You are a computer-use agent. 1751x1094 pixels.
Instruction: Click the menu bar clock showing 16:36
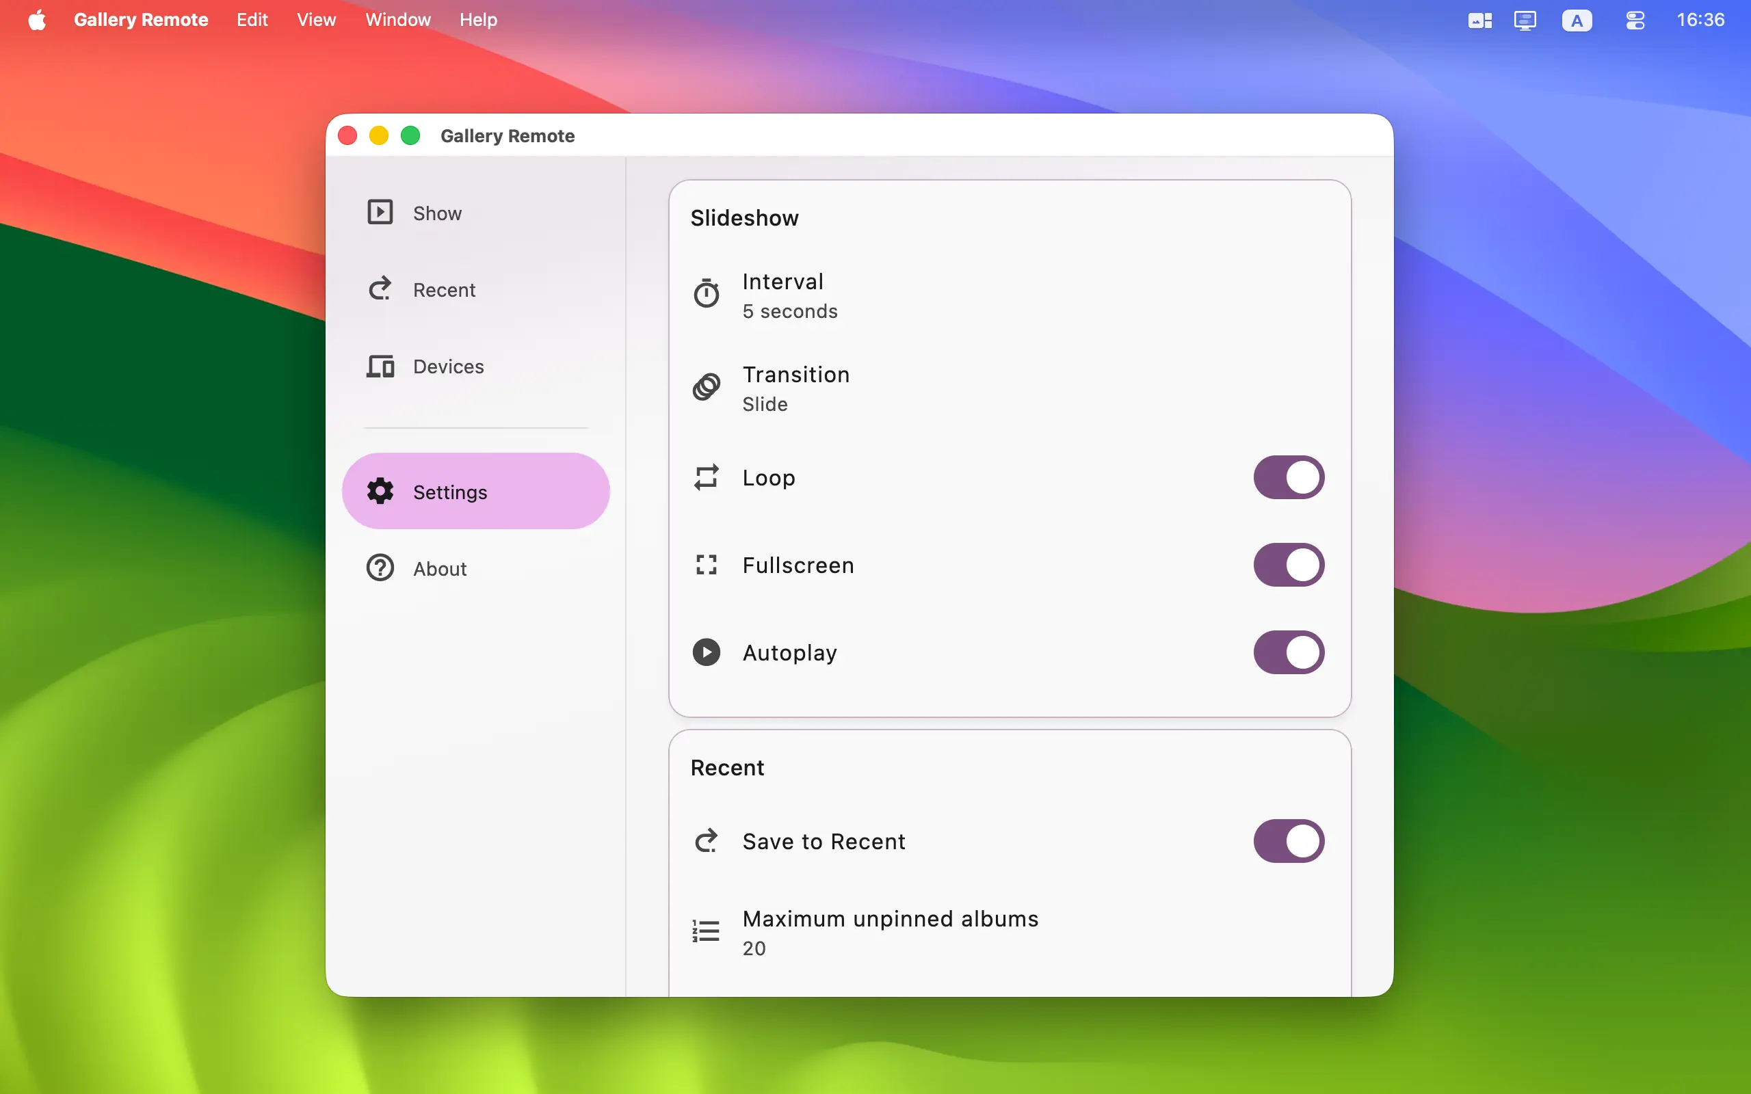[x=1700, y=20]
